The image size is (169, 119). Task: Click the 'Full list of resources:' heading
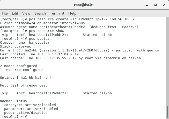tap(24, 85)
